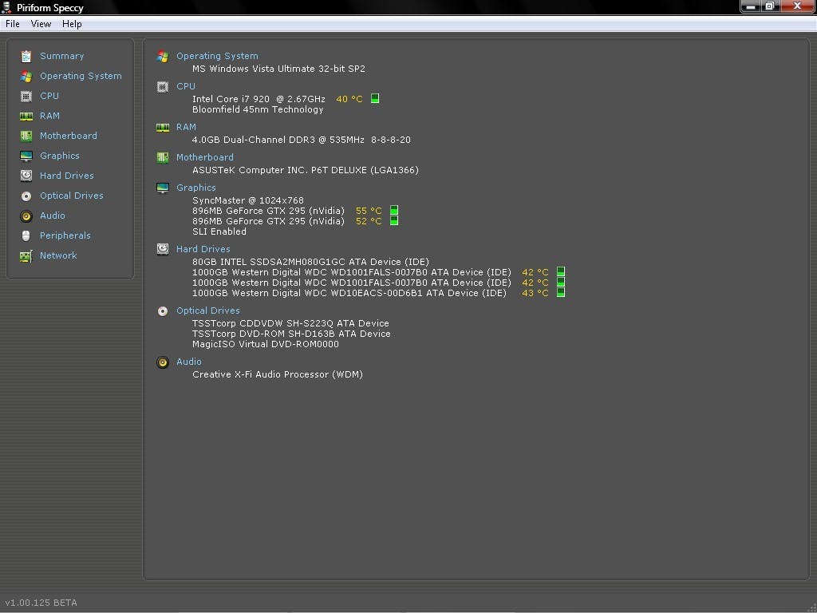Click the Hard Drives disk icon in sidebar

point(26,176)
